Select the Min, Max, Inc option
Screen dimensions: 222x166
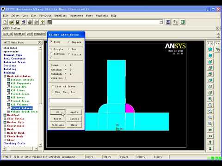(53, 92)
